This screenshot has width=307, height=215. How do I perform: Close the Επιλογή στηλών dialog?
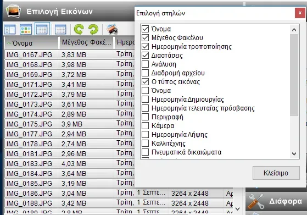pos(300,13)
